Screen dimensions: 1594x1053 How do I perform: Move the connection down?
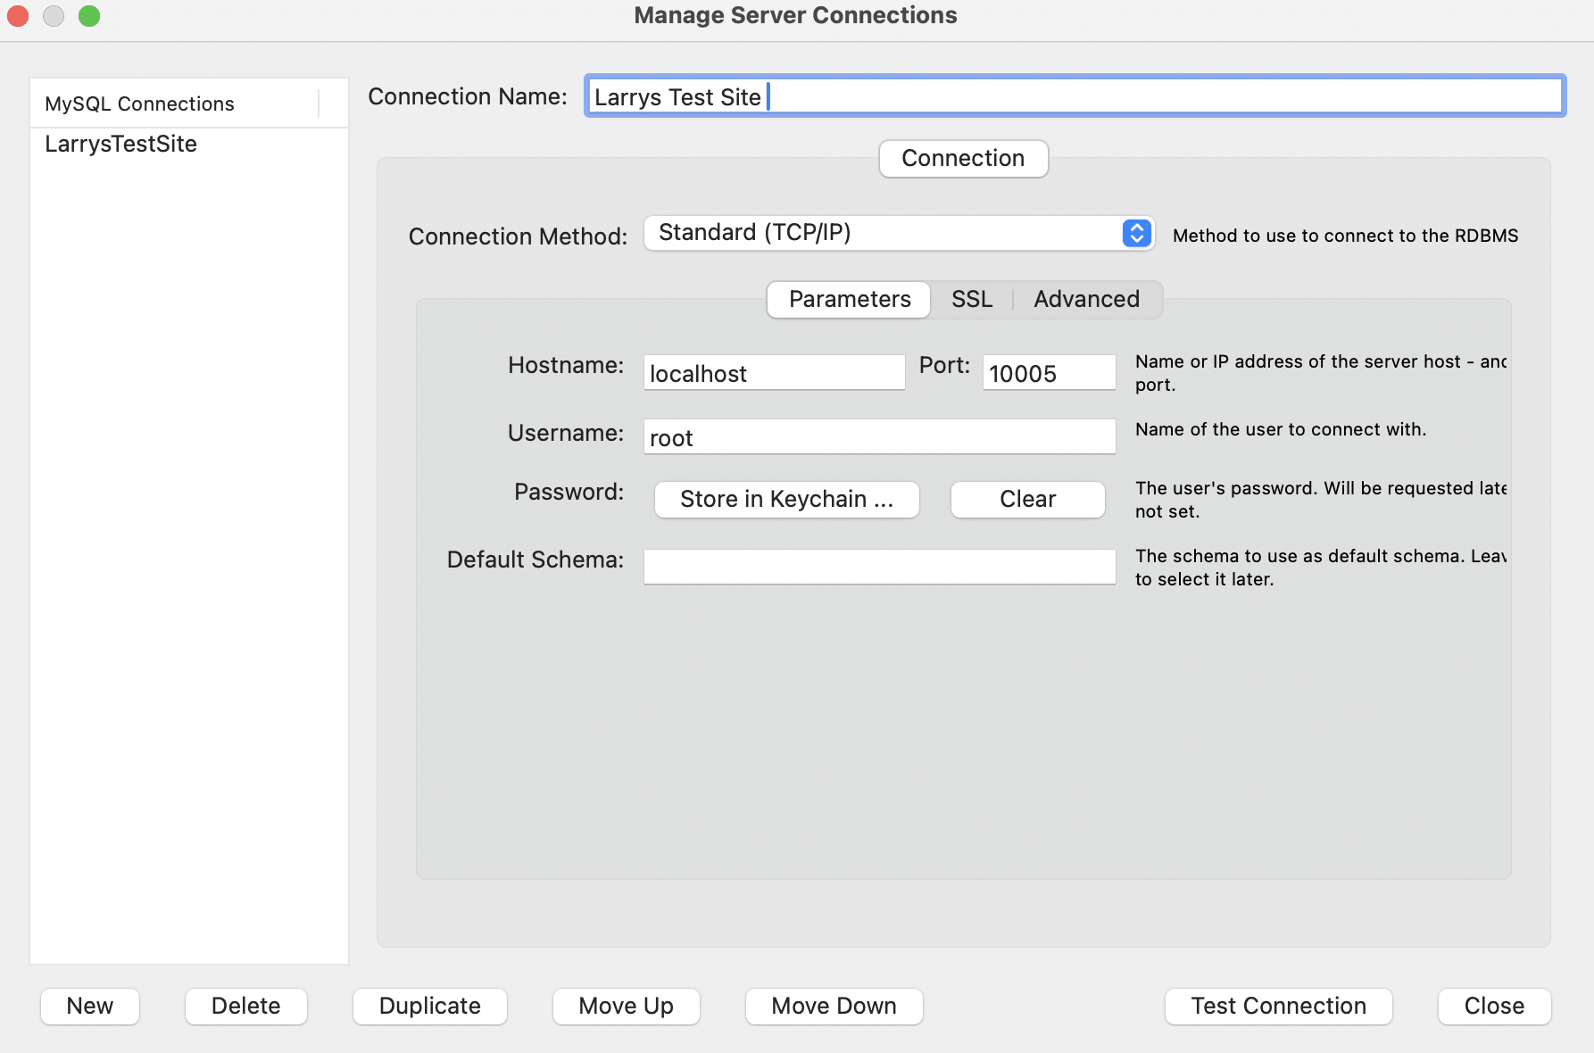(834, 1006)
